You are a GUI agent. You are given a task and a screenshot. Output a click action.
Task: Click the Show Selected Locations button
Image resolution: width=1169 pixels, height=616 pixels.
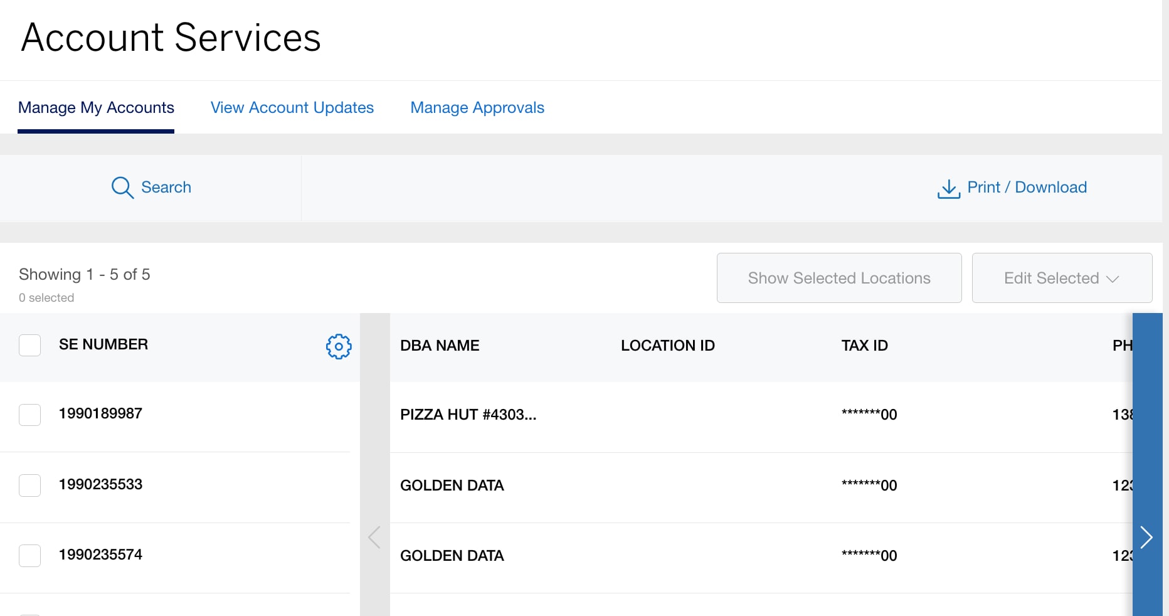click(x=838, y=278)
